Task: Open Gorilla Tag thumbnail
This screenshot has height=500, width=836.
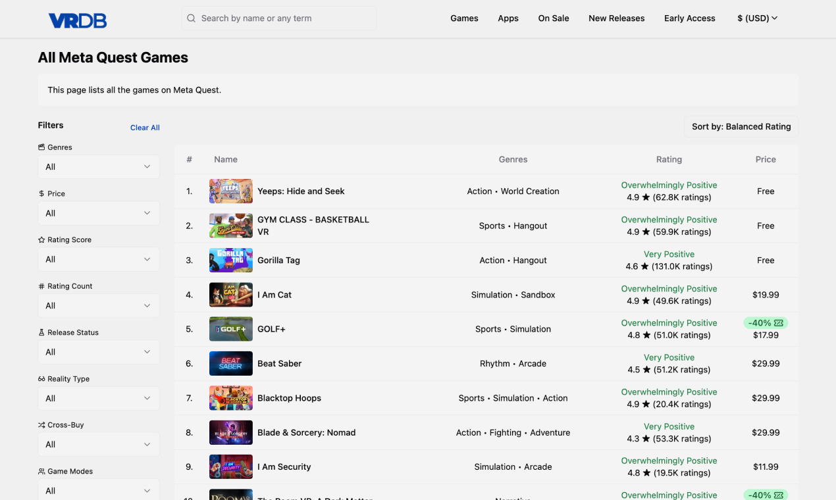Action: point(231,260)
